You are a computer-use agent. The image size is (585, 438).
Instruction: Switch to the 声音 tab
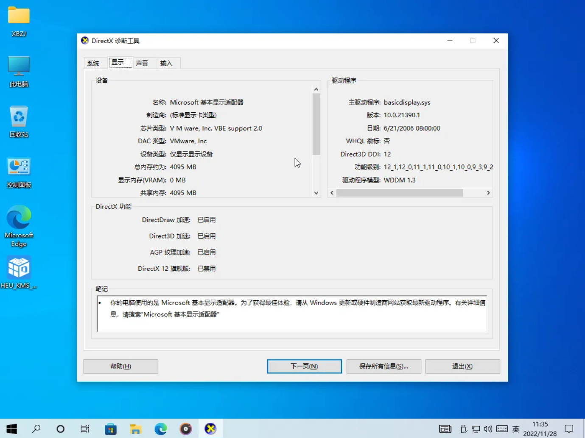coord(143,63)
